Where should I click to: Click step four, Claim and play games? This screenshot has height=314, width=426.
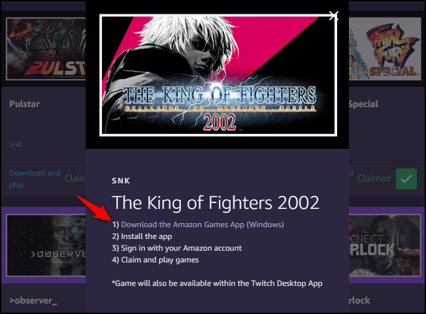coord(155,260)
